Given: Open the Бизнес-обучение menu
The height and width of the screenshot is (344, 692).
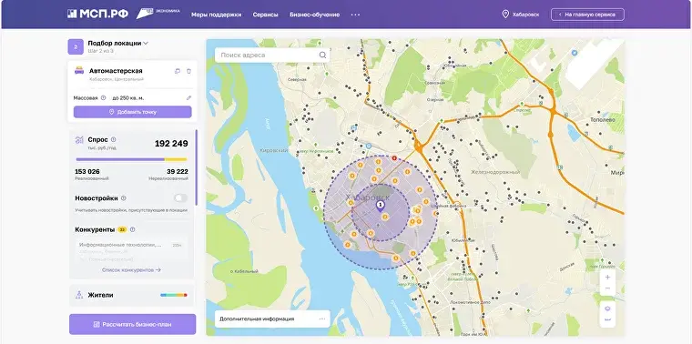Looking at the screenshot, I should [315, 15].
